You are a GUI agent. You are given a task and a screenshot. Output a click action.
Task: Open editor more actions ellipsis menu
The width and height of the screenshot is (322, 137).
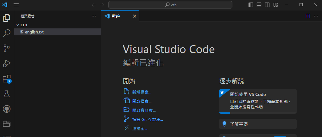point(316,16)
